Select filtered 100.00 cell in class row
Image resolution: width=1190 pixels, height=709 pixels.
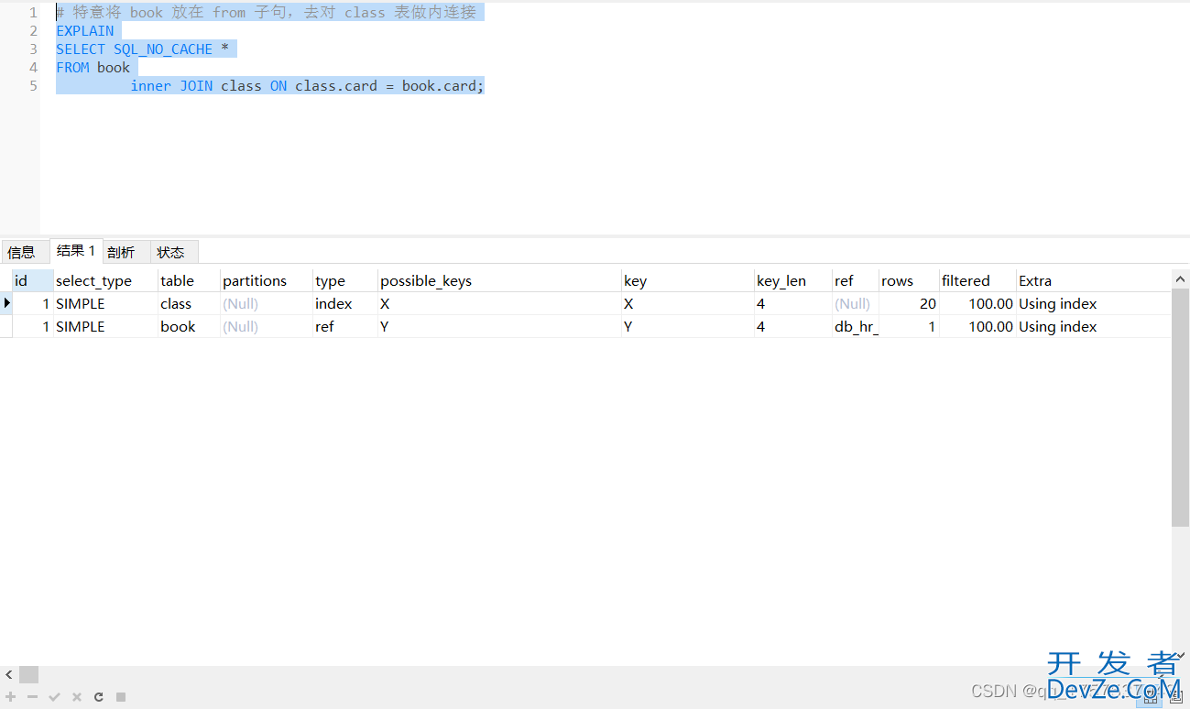click(x=977, y=303)
